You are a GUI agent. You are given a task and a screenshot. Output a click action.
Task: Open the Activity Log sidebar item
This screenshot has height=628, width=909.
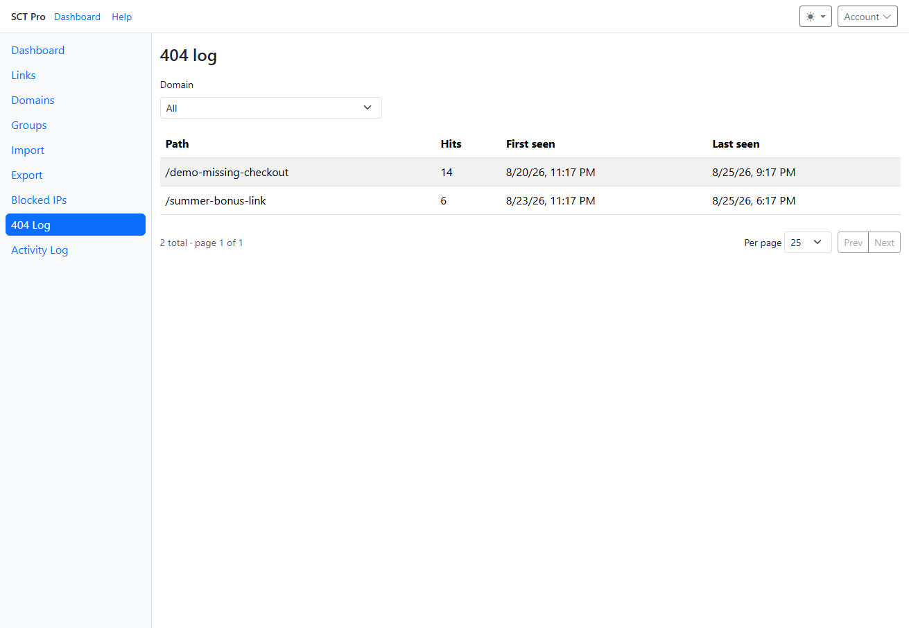click(76, 250)
